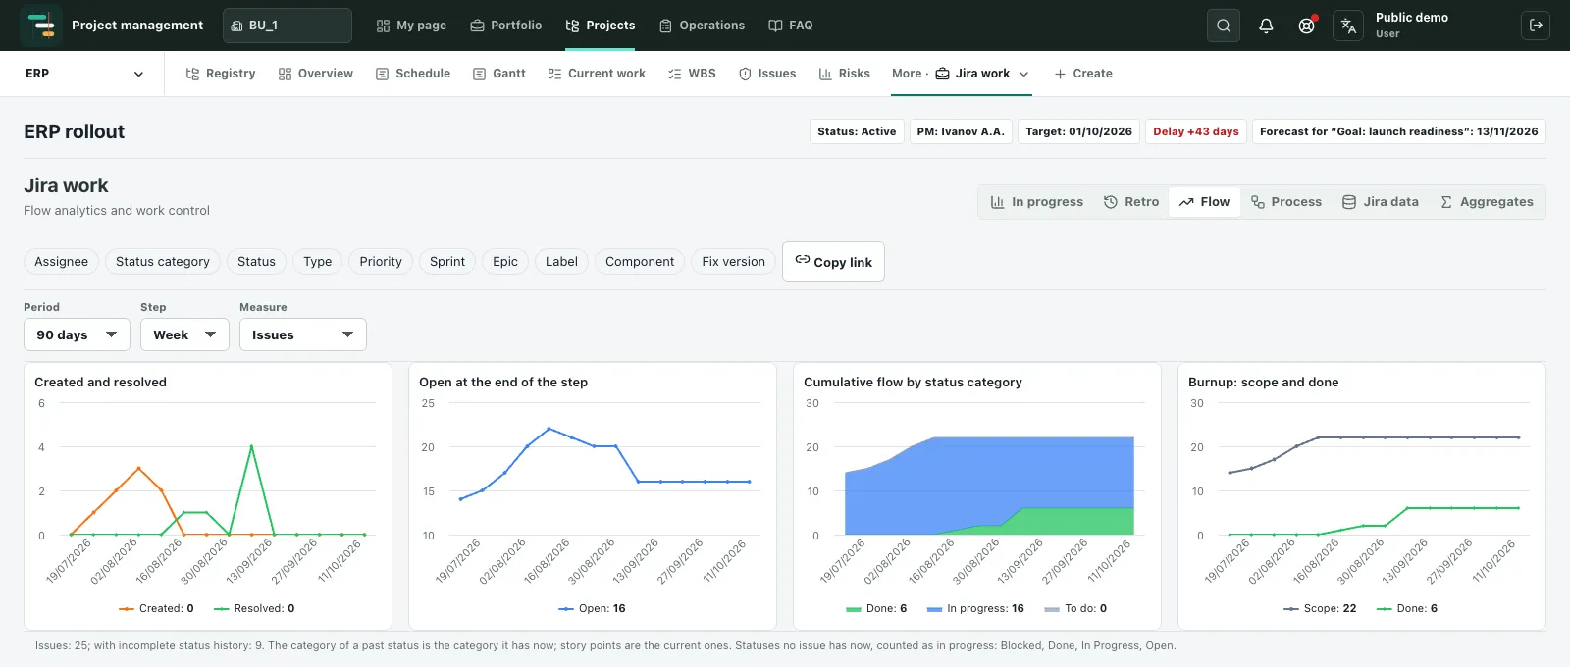Open the search icon in top bar

pos(1224,26)
